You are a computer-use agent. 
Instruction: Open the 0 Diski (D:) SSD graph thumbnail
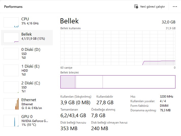tap(11, 54)
